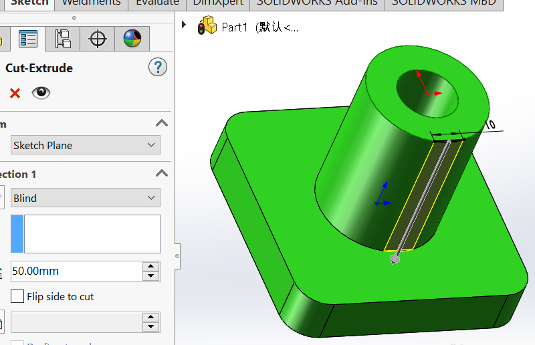The height and width of the screenshot is (345, 535).
Task: Collapse the Direction 1 section chevron
Action: pyautogui.click(x=162, y=173)
